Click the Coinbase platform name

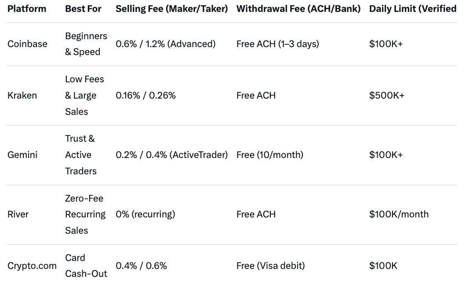coord(27,44)
